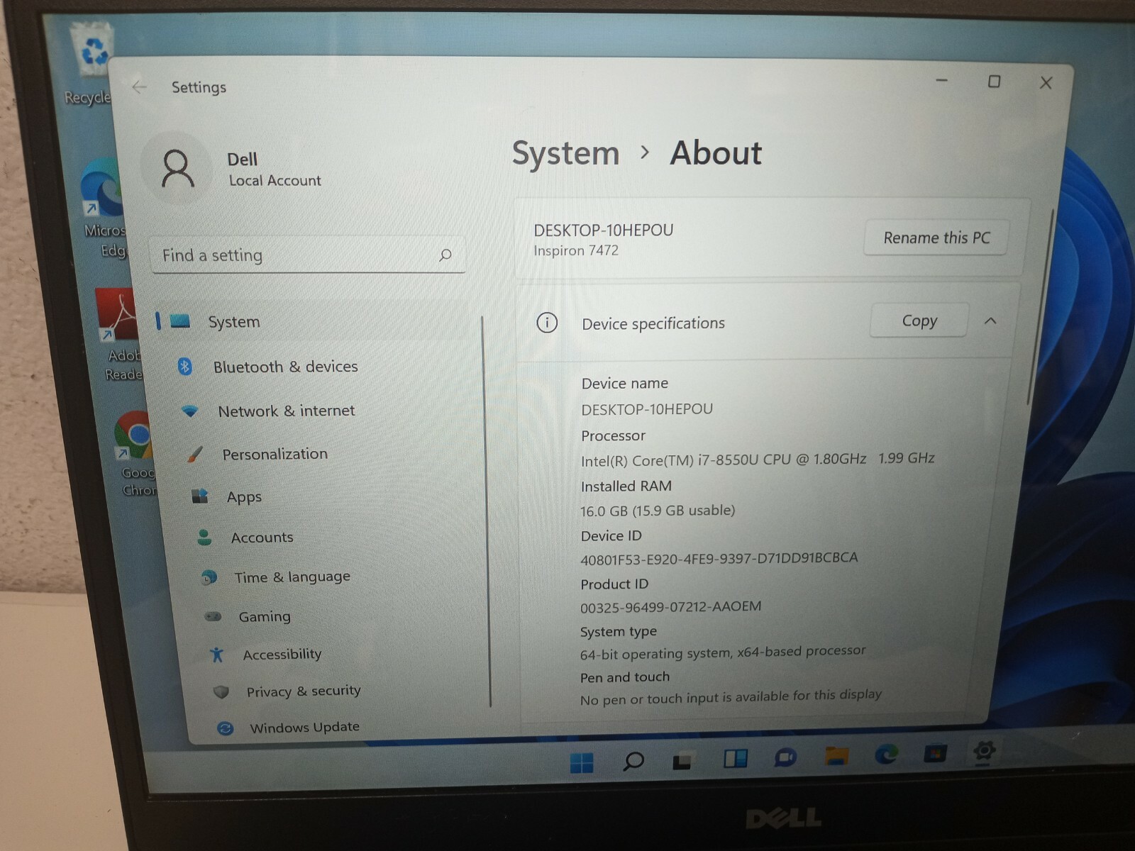Open Accounts settings page
This screenshot has height=851, width=1135.
coord(262,538)
